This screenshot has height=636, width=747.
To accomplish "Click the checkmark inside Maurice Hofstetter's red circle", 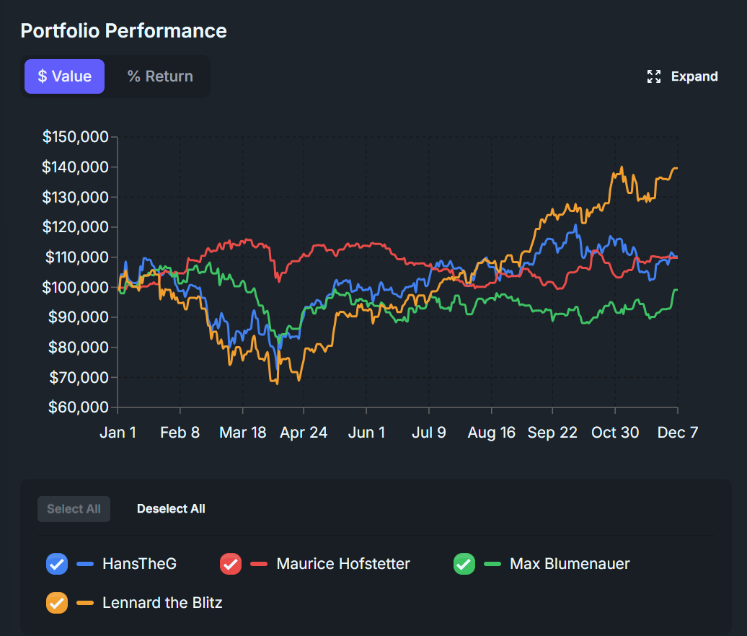I will tap(230, 563).
